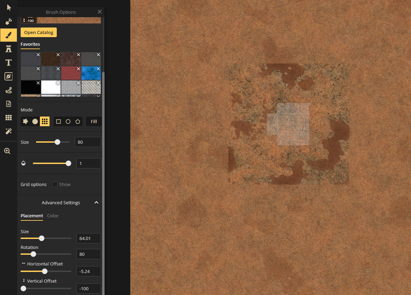This screenshot has width=411, height=295.
Task: Select the arrow selection tool
Action: click(8, 7)
